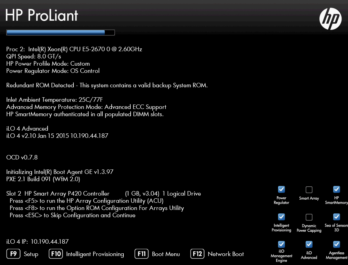
Task: Toggle the HP SmartMemory checkbox
Action: (x=337, y=189)
